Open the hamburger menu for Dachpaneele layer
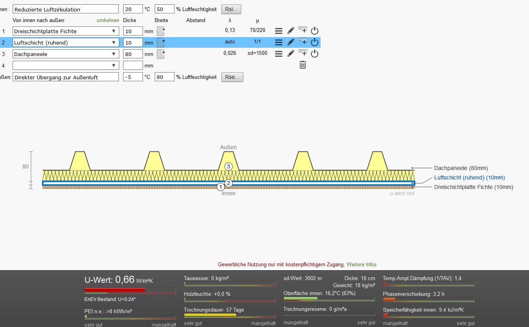The image size is (529, 327). 278,54
